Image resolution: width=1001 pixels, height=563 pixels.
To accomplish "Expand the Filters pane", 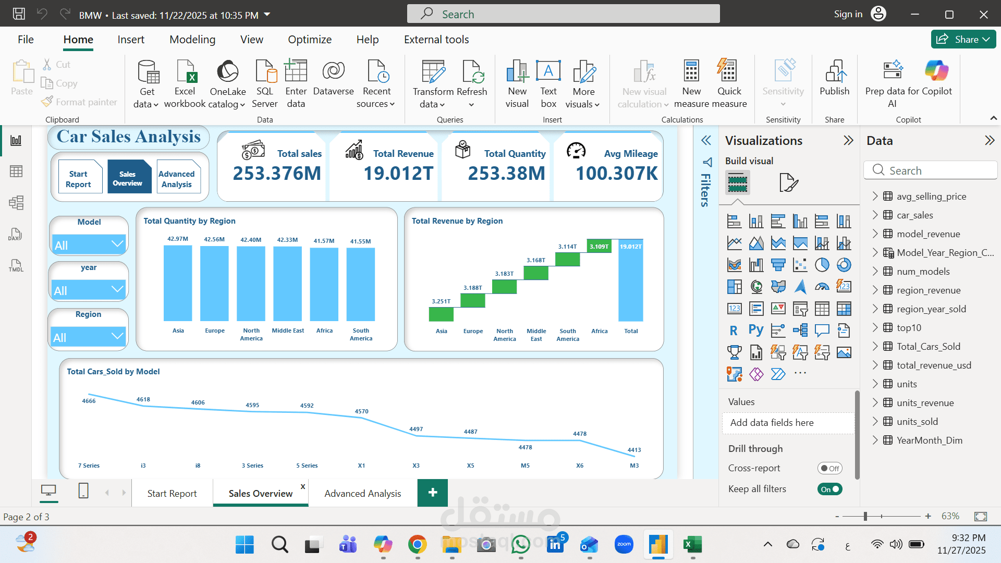I will [706, 141].
